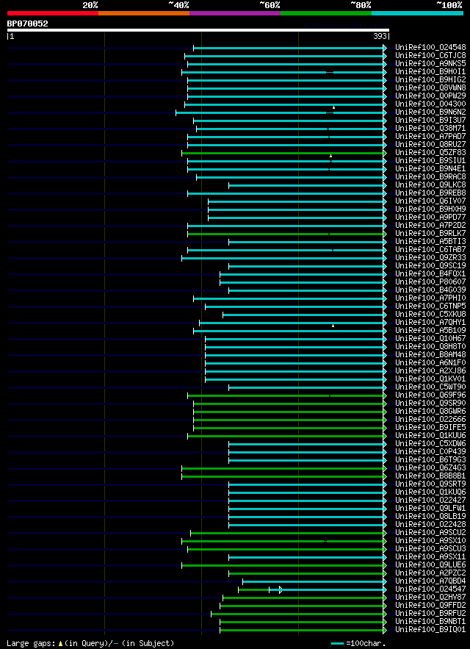Select the UniRef100_O22427 label
The width and height of the screenshot is (470, 649).
click(430, 501)
